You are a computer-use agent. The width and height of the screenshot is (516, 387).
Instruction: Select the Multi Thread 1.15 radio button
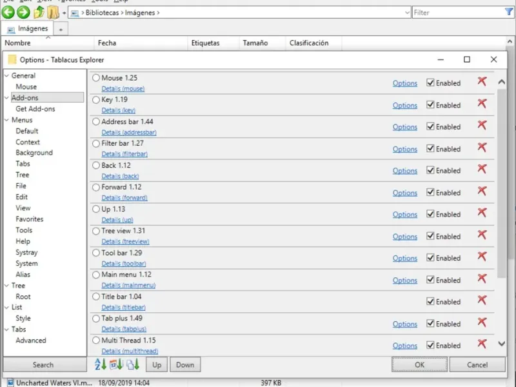96,341
